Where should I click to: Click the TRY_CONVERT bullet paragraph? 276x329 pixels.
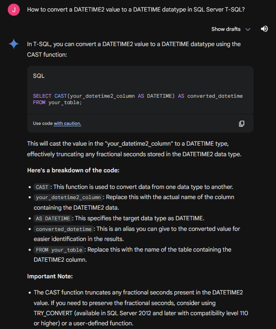tap(138, 308)
